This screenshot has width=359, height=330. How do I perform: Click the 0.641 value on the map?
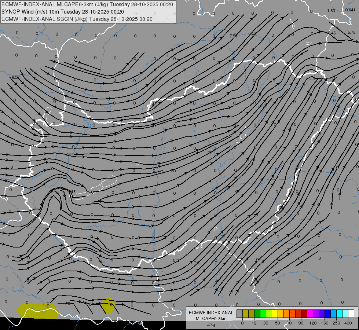click(x=350, y=10)
